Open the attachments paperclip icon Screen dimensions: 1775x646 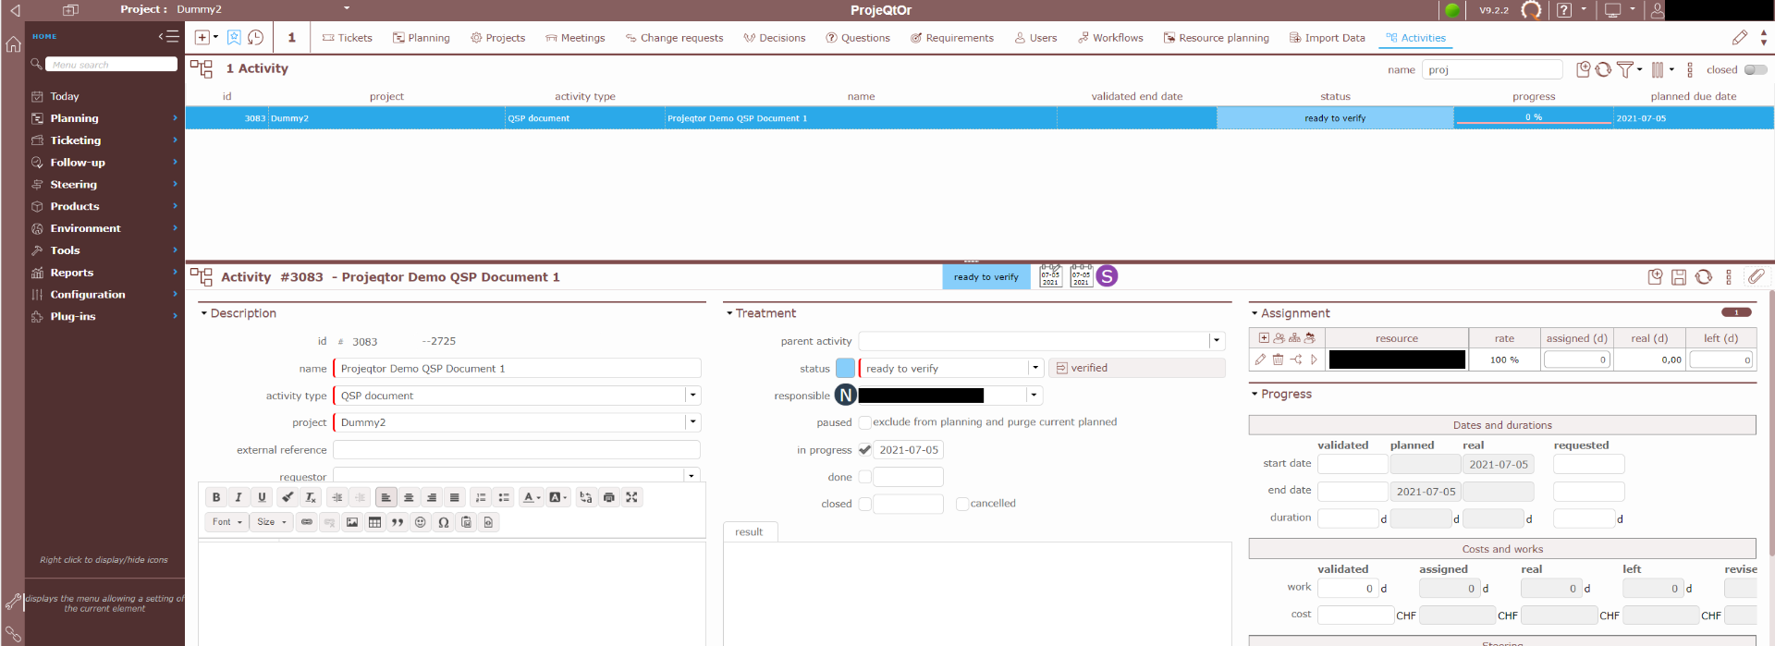coord(1756,277)
